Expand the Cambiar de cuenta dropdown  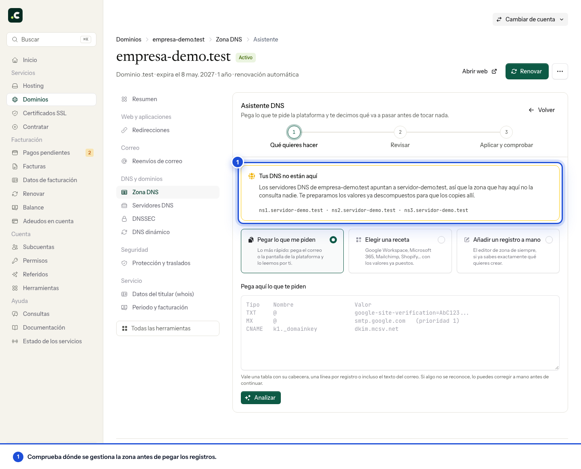tap(530, 19)
